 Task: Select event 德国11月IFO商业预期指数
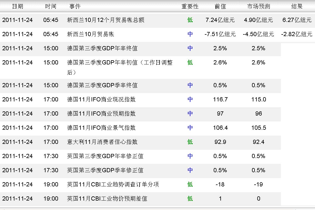click(101, 113)
